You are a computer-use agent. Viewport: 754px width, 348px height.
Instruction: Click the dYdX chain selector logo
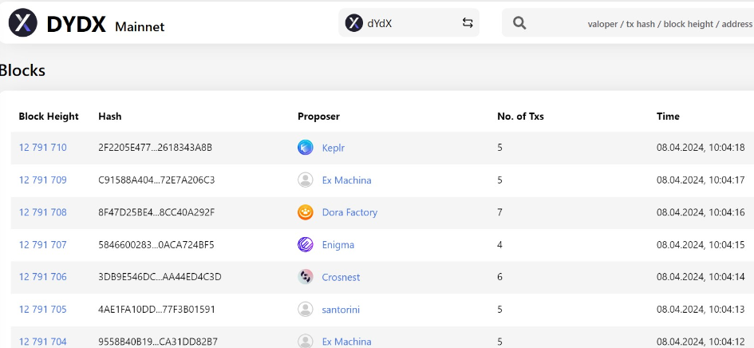tap(354, 22)
